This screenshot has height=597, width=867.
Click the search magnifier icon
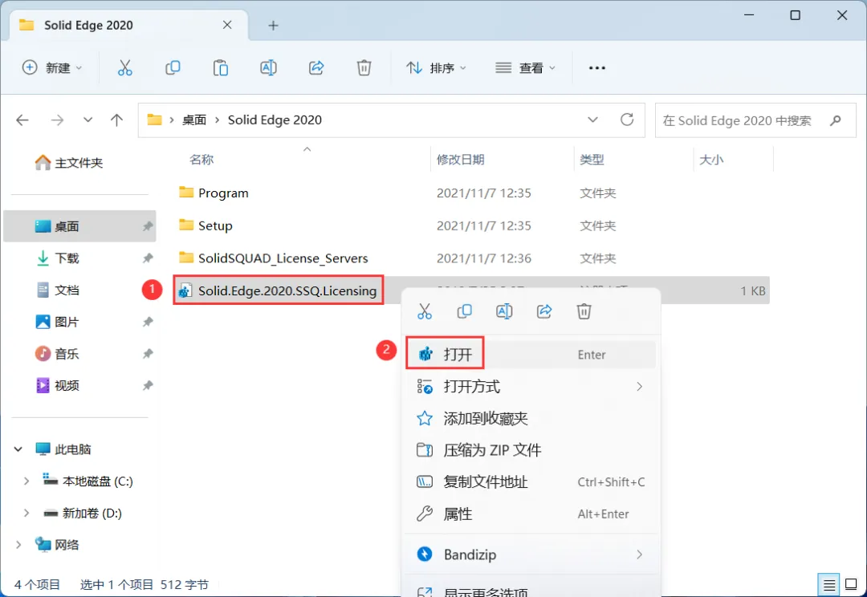pyautogui.click(x=836, y=120)
